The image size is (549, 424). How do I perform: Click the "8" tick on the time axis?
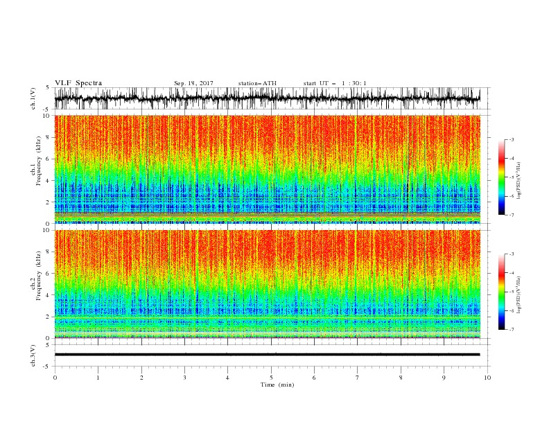tap(401, 378)
